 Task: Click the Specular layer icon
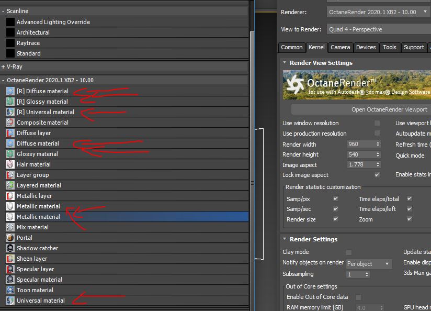pos(10,269)
